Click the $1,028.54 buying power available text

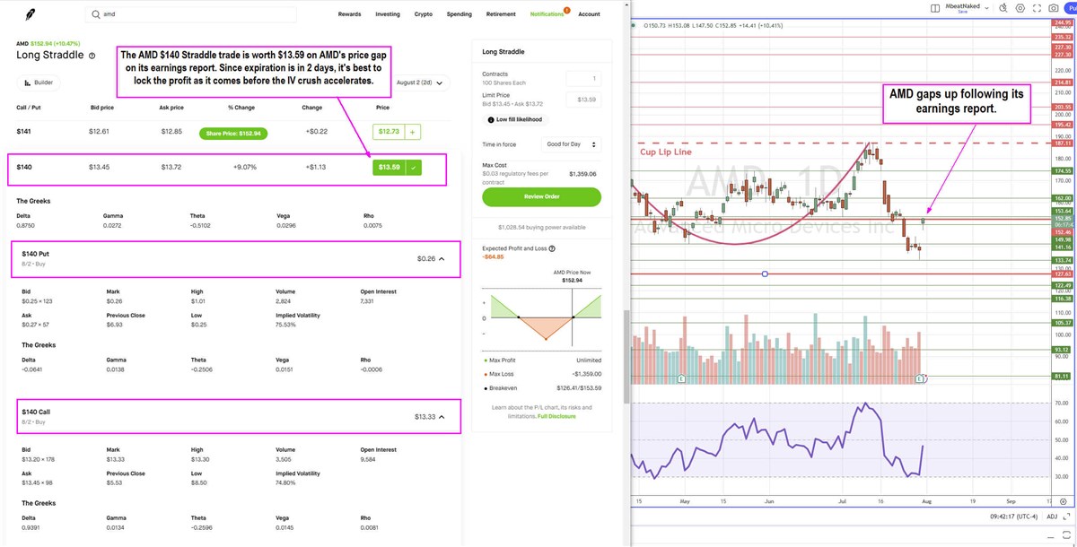tap(541, 228)
